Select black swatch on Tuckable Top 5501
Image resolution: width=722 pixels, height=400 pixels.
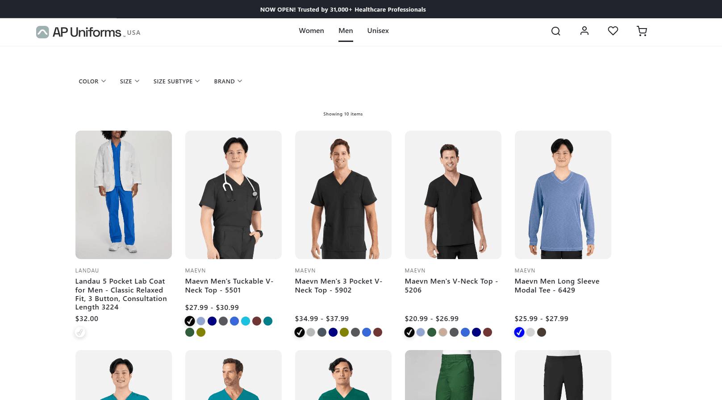click(x=190, y=321)
